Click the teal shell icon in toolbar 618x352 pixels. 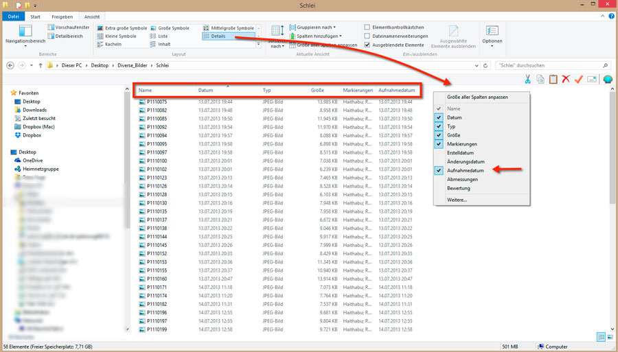pyautogui.click(x=608, y=80)
